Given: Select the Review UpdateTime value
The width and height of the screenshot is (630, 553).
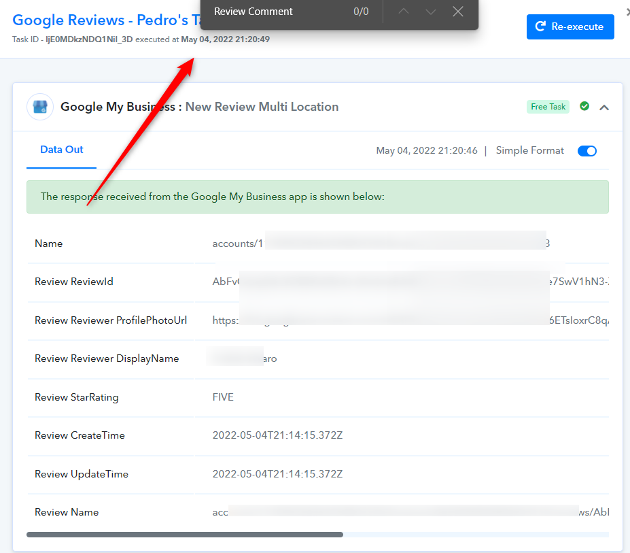Looking at the screenshot, I should coord(278,474).
